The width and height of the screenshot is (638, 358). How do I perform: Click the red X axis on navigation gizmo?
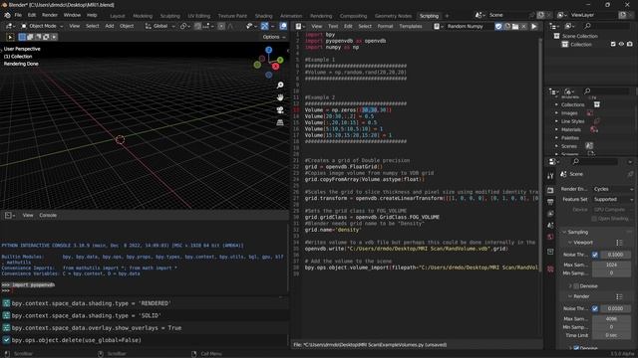(x=275, y=67)
